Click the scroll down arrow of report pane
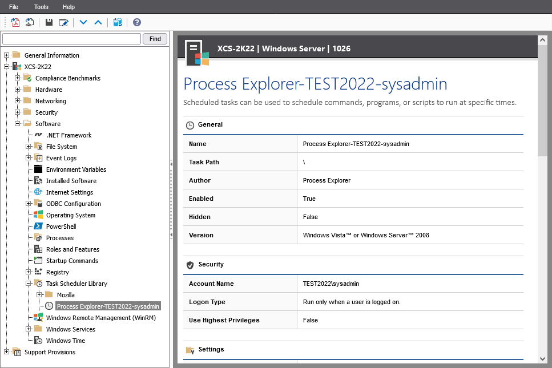552x368 pixels. coord(542,359)
